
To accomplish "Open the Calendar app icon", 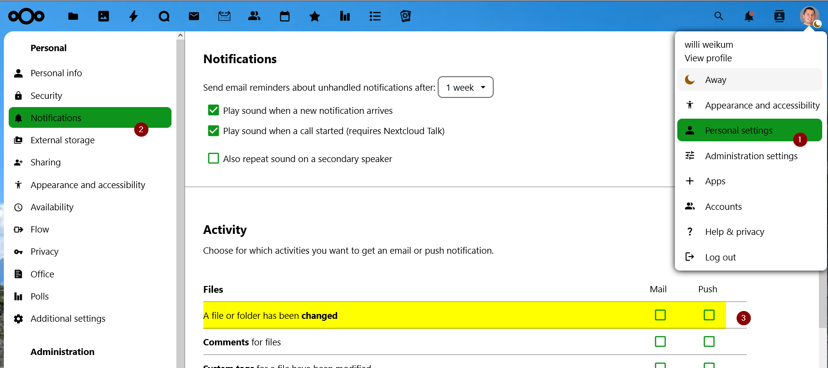I will click(x=285, y=16).
